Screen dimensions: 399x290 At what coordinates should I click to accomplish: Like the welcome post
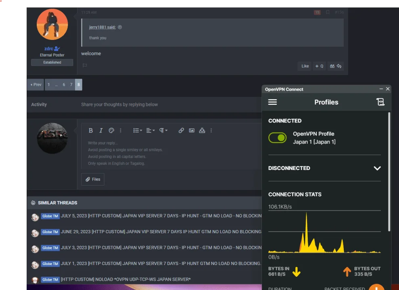[305, 66]
